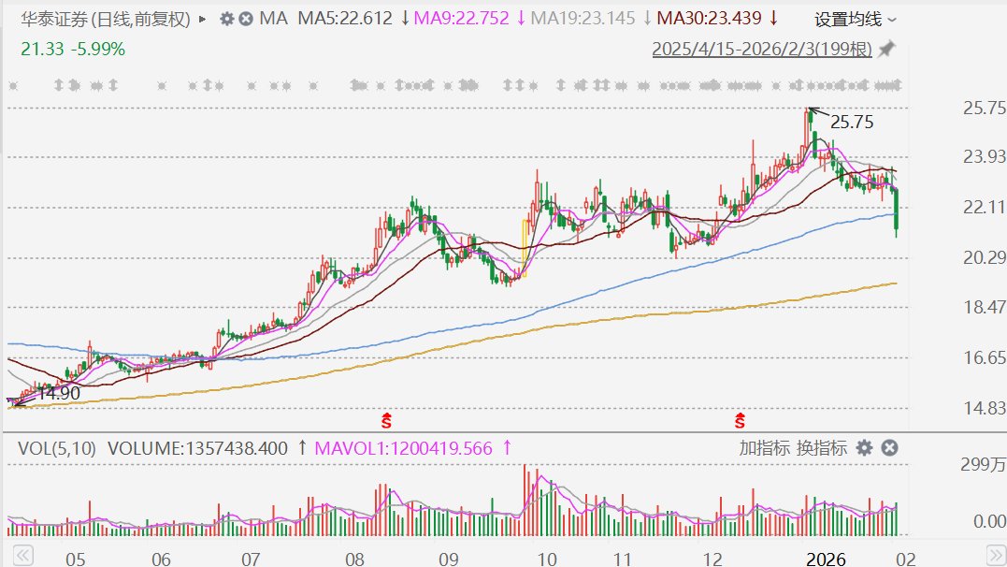Select the MA indicator label
This screenshot has width=1007, height=567.
[273, 19]
